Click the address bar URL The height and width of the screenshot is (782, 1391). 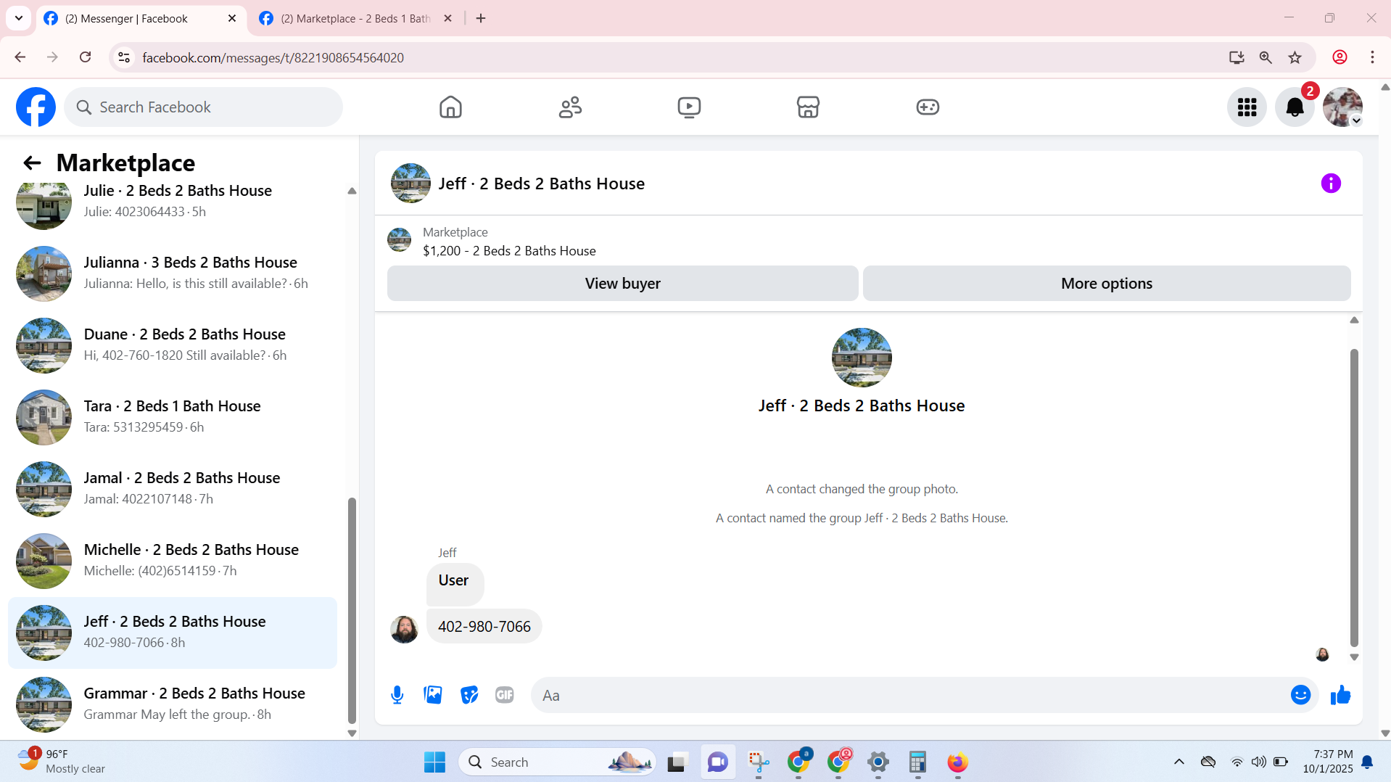pos(273,57)
